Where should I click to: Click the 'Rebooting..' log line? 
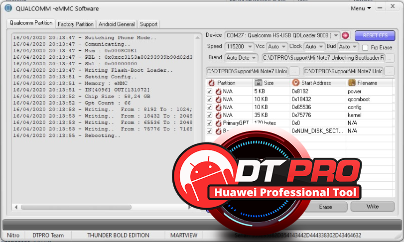click(67, 135)
